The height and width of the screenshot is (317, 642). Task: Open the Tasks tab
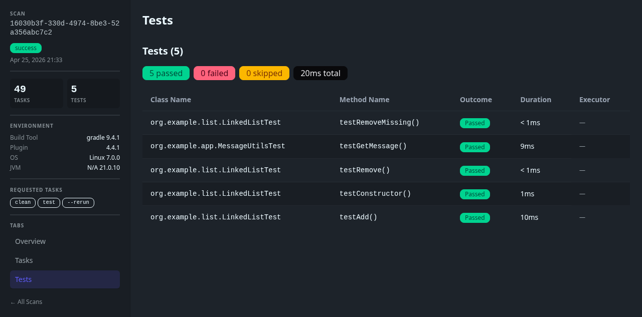click(x=24, y=260)
